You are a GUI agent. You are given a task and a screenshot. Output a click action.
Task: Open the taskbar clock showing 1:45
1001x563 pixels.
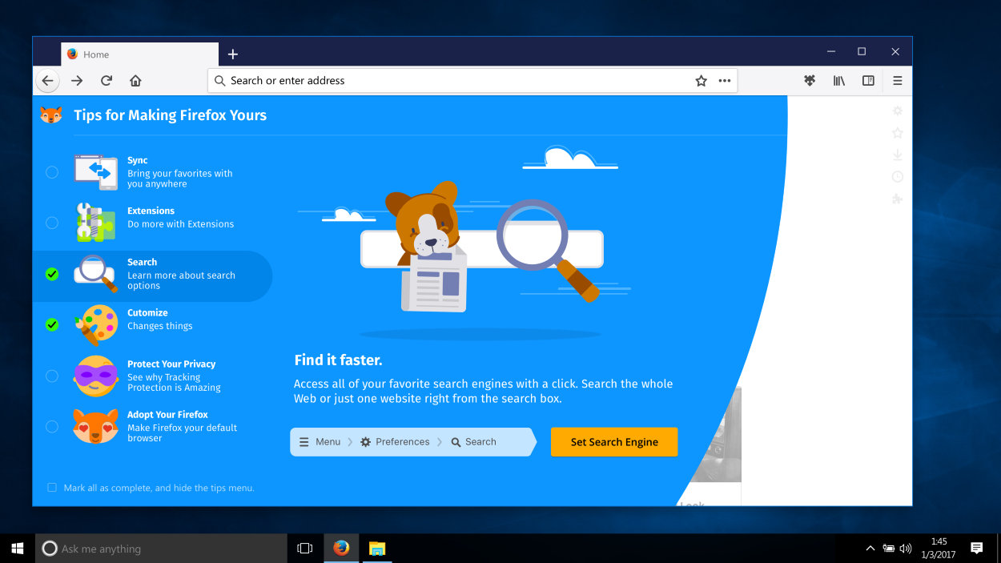point(939,549)
